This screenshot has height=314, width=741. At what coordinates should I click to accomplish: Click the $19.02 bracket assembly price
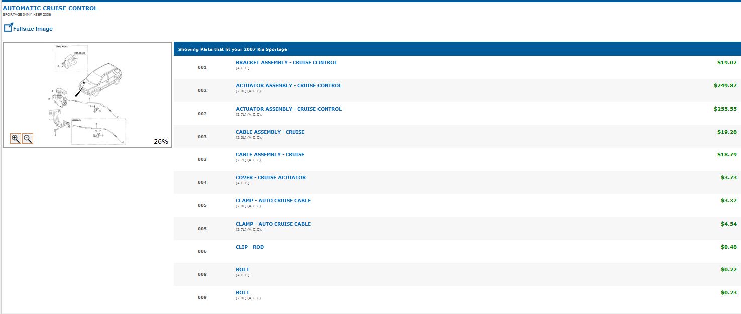[x=726, y=63]
